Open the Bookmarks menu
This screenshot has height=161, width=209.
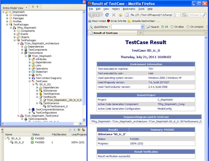click(129, 9)
